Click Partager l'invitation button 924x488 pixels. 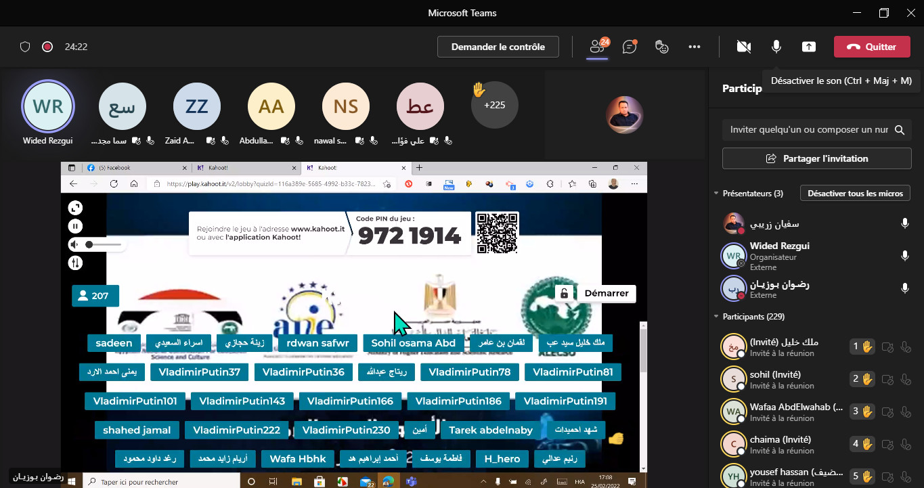pyautogui.click(x=816, y=158)
